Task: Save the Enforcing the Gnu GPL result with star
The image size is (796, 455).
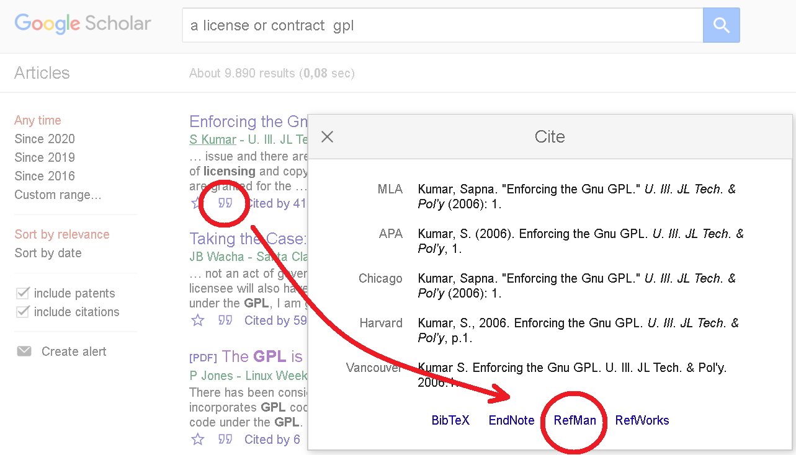Action: [197, 203]
